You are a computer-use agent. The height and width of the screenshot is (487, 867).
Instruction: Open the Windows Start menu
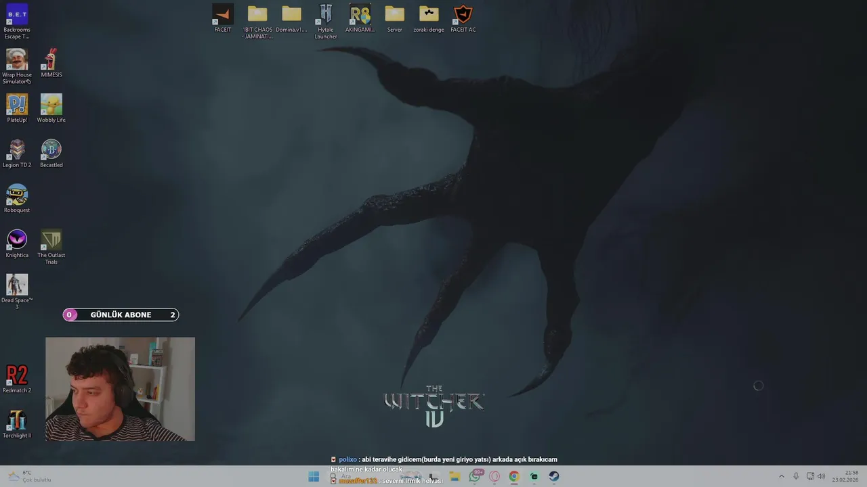coord(314,476)
